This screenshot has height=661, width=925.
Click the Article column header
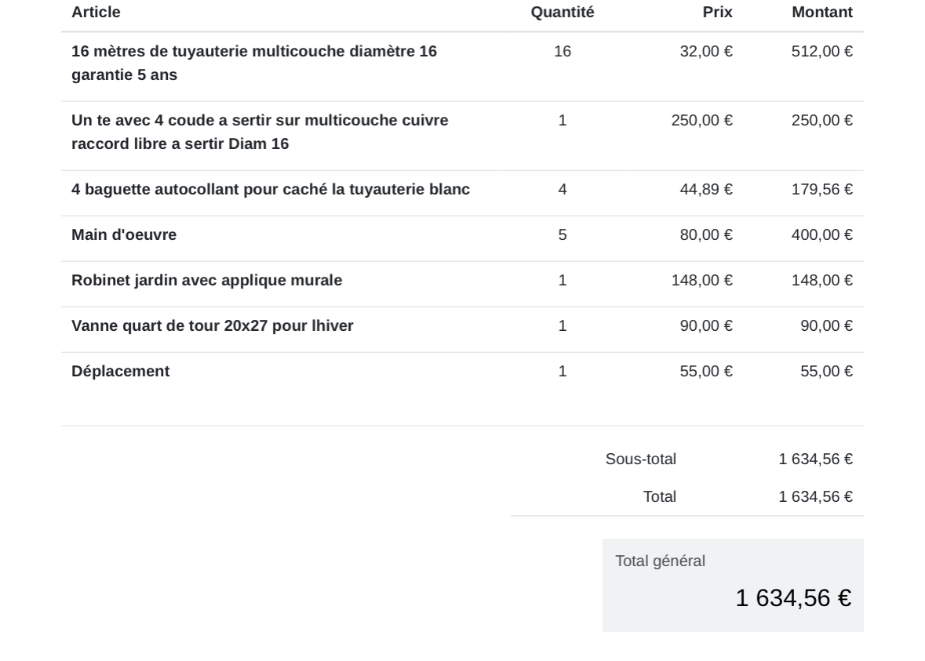pos(96,13)
